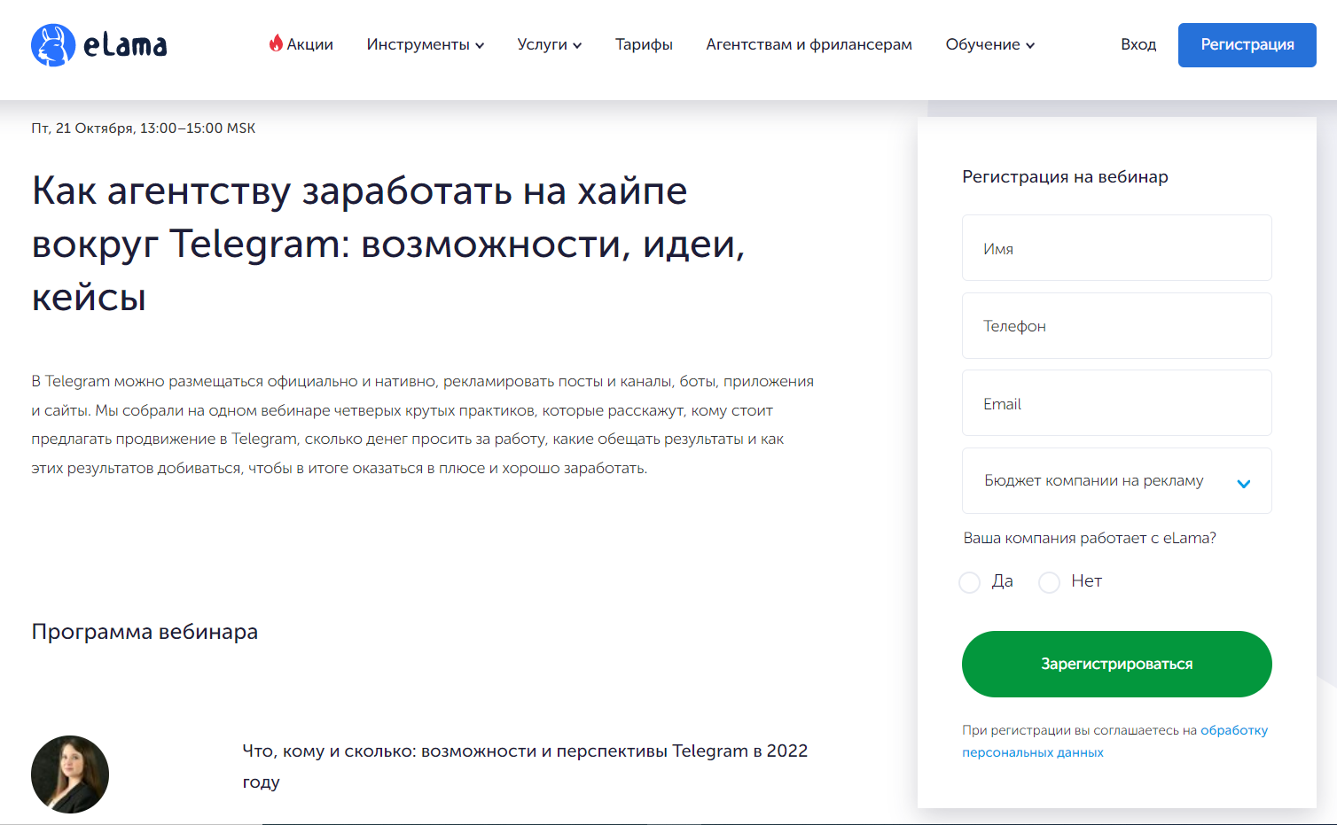1337x825 pixels.
Task: Click into the Телефон input field
Action: [x=1116, y=326]
